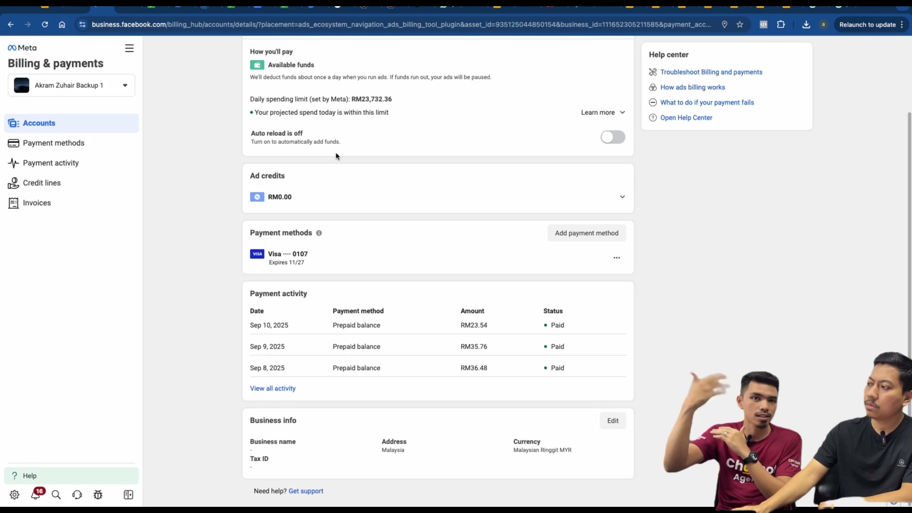Click the Add payment method button
The width and height of the screenshot is (912, 513).
[x=587, y=233]
